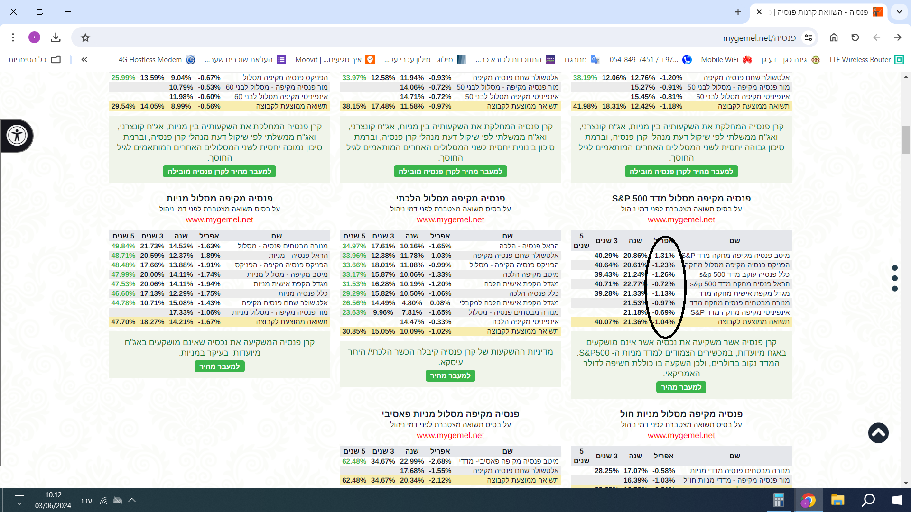Open the accessibility widget icon

click(17, 136)
